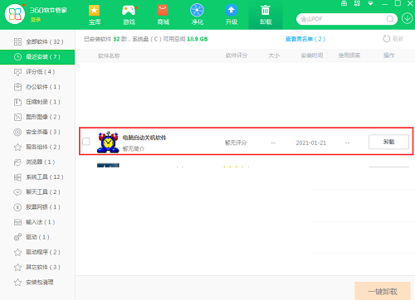Sort by 大小 column header

click(274, 56)
